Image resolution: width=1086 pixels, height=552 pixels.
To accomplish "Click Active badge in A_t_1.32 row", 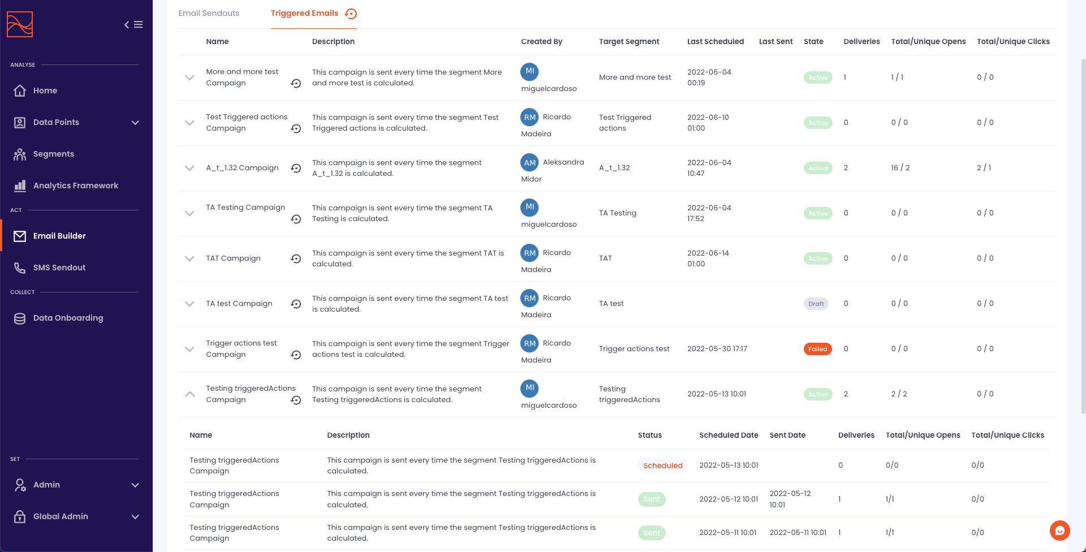I will [818, 168].
